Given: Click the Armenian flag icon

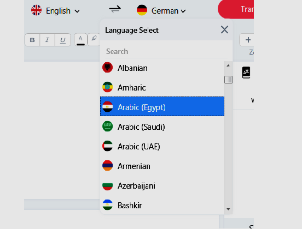Looking at the screenshot, I should (107, 166).
